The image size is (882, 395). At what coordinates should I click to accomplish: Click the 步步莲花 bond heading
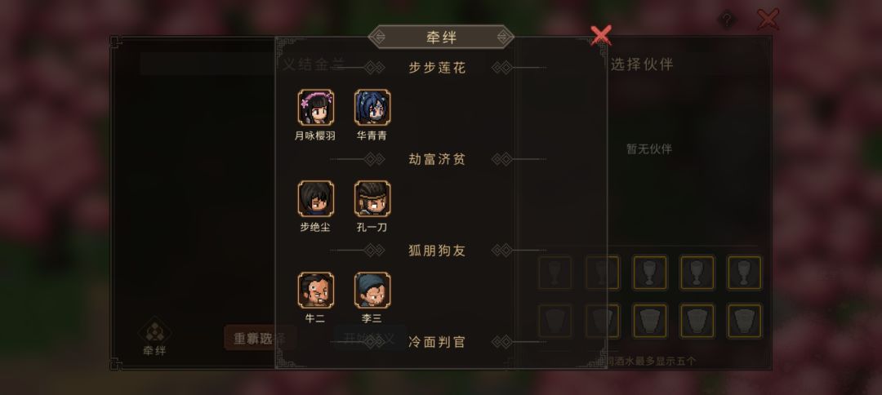[437, 68]
